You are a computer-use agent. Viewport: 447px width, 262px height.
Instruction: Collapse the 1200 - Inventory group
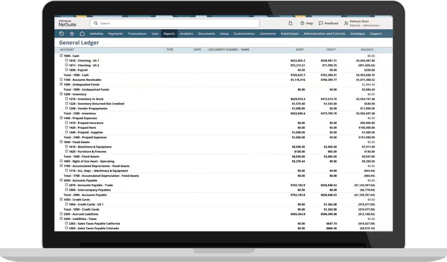pyautogui.click(x=61, y=94)
